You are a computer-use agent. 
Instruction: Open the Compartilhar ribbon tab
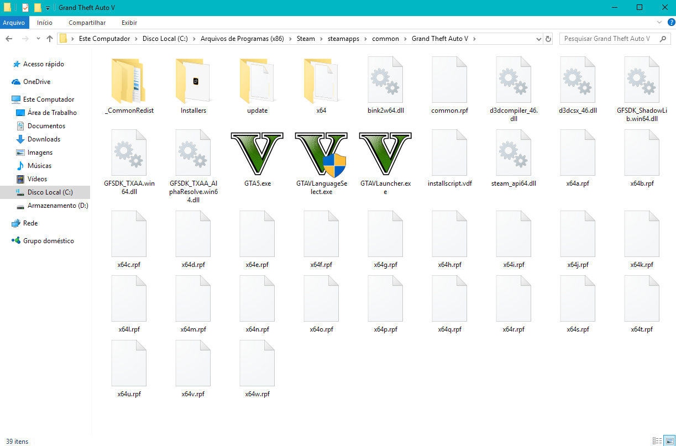(x=87, y=23)
